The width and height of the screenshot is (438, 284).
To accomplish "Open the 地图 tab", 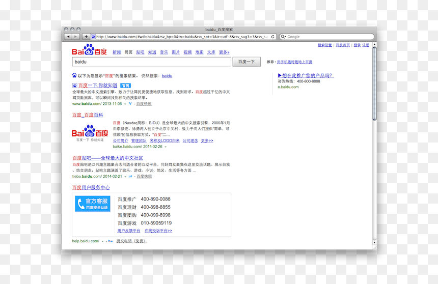I will (x=200, y=52).
